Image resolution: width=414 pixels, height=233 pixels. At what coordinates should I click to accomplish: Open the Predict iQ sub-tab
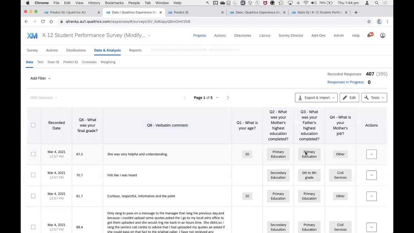(71, 62)
